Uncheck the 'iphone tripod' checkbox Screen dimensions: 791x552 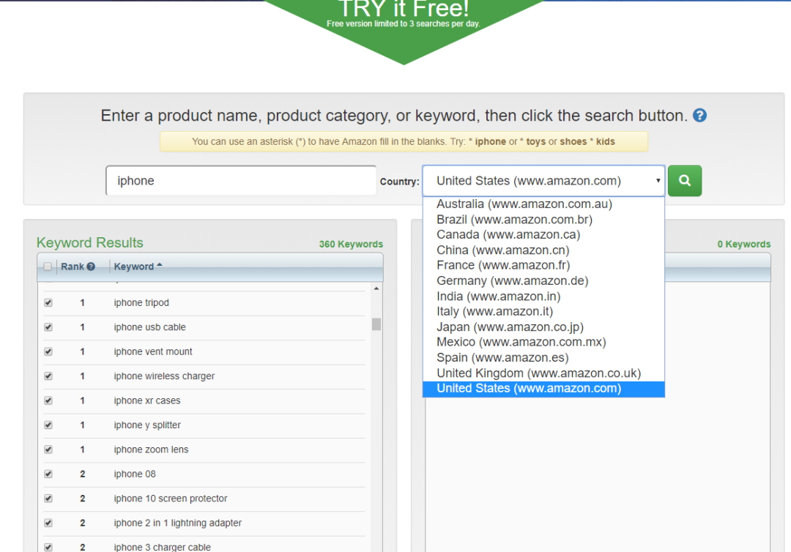coord(48,302)
